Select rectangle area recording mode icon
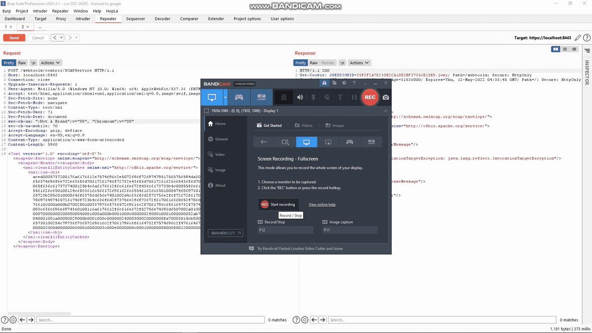The image size is (592, 333). tap(285, 142)
